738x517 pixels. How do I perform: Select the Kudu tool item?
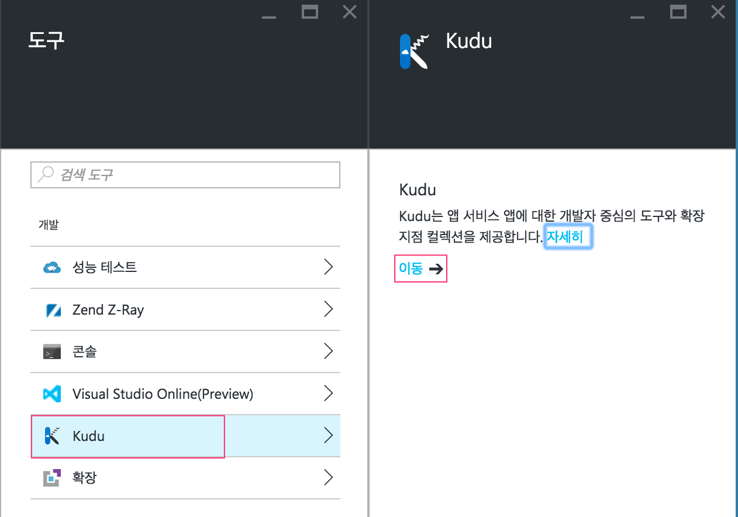pos(185,436)
